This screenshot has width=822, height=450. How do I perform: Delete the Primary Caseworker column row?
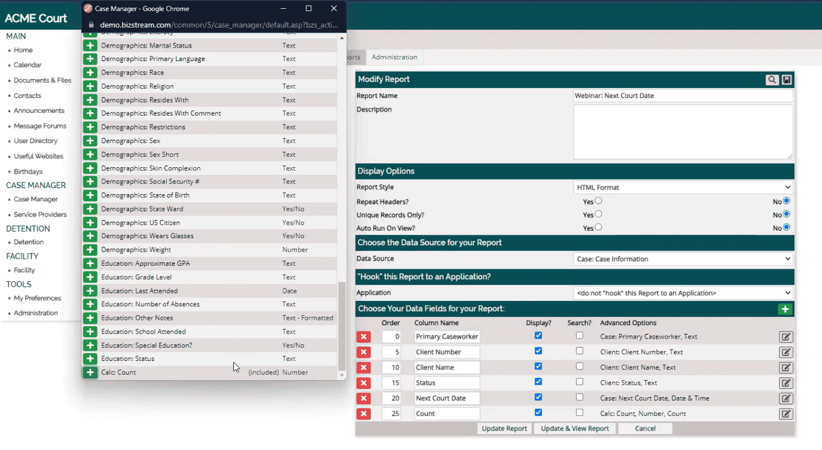pyautogui.click(x=363, y=337)
